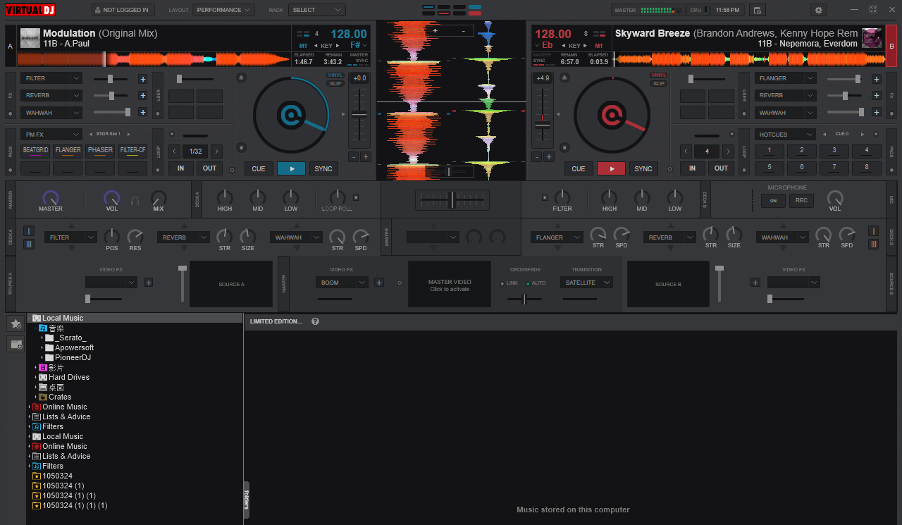Set loop OUT on deck B
Screen dimensions: 902x525
[721, 168]
